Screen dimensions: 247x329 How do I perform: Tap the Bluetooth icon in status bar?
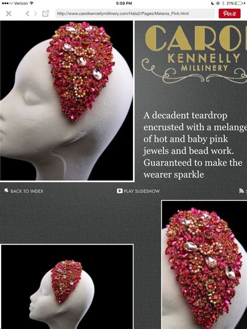click(x=223, y=3)
